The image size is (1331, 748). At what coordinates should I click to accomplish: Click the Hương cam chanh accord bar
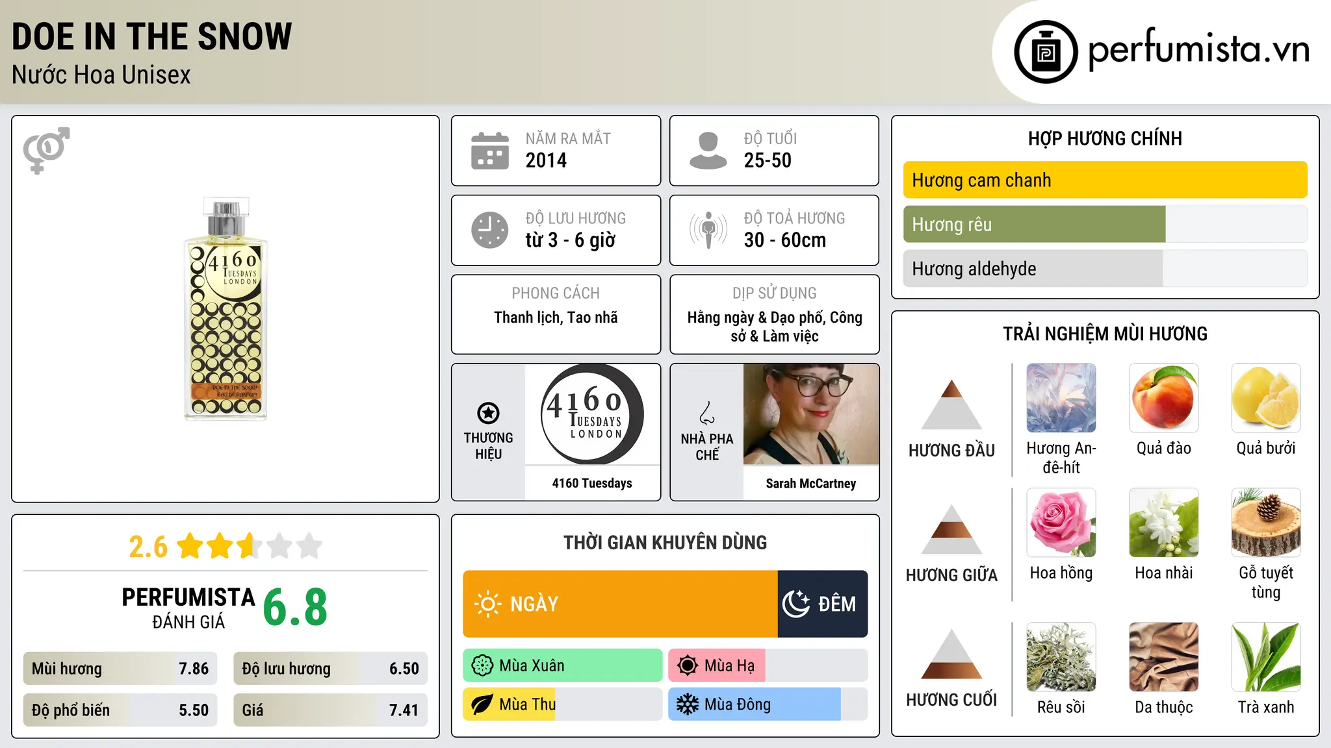click(x=1105, y=180)
